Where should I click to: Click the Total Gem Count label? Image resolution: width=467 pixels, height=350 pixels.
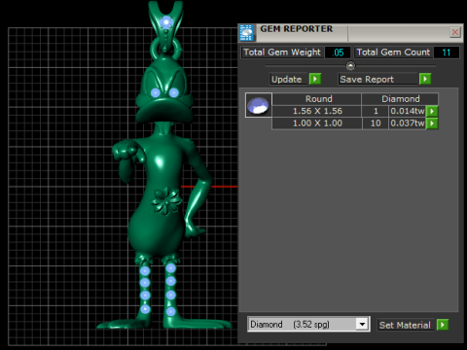tap(393, 52)
